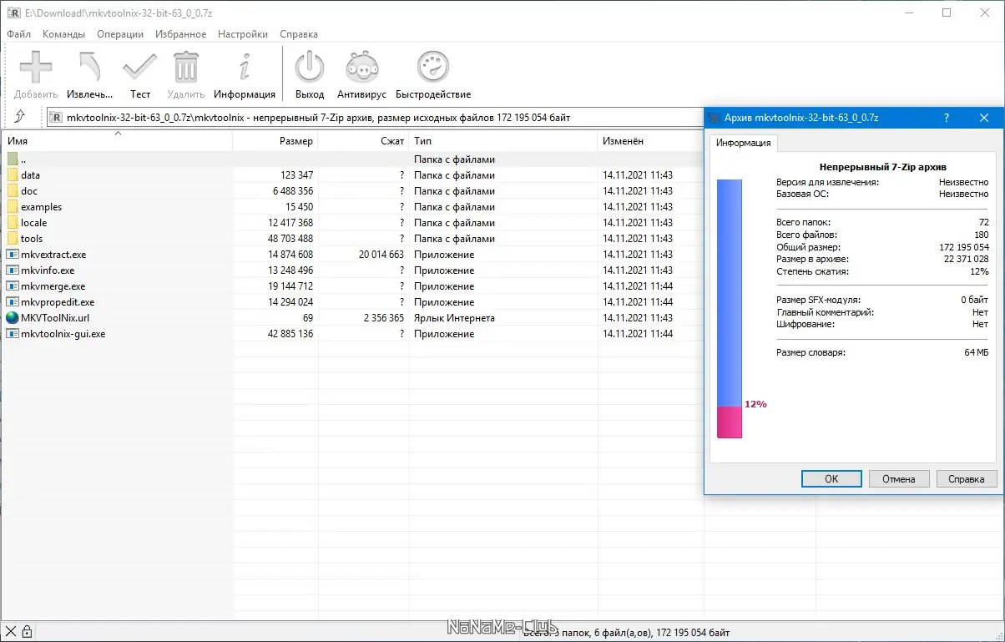Select the Информация tab in dialog

tap(744, 143)
